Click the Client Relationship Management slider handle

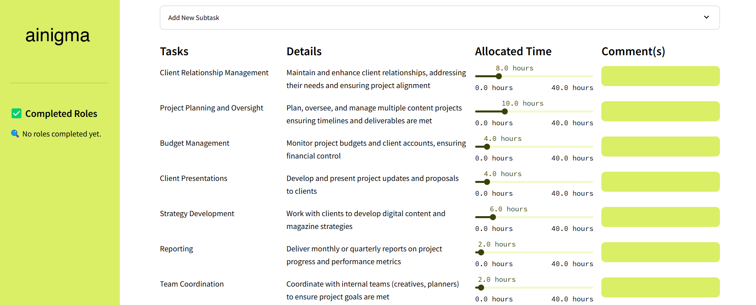[499, 76]
